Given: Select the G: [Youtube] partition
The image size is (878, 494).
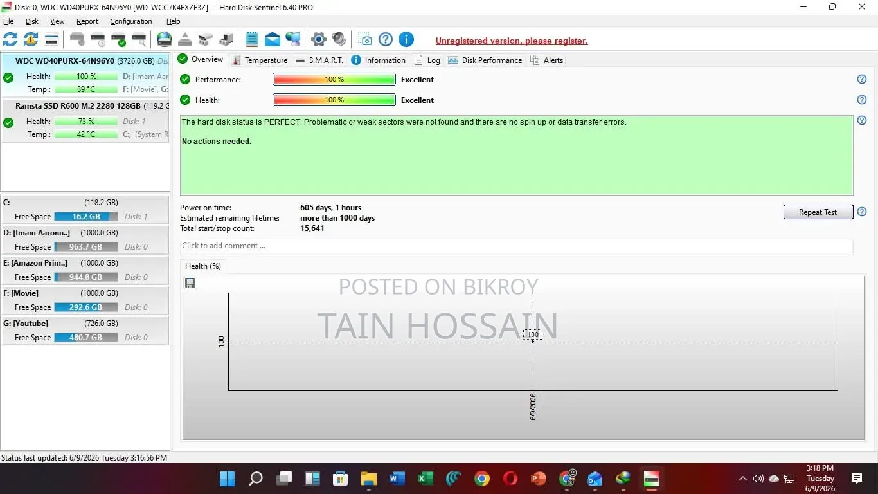Looking at the screenshot, I should [x=85, y=331].
